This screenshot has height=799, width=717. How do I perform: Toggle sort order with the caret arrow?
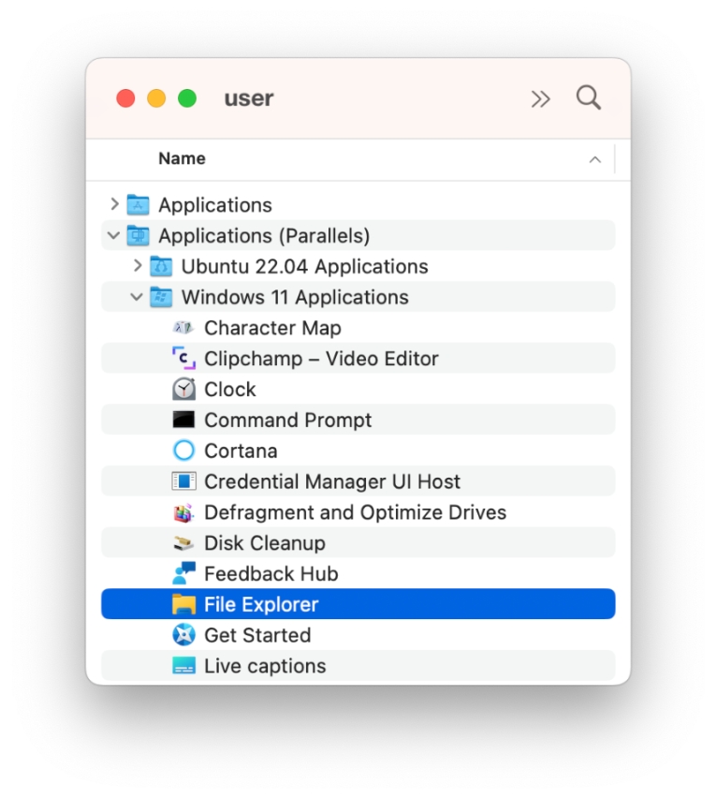pos(594,160)
